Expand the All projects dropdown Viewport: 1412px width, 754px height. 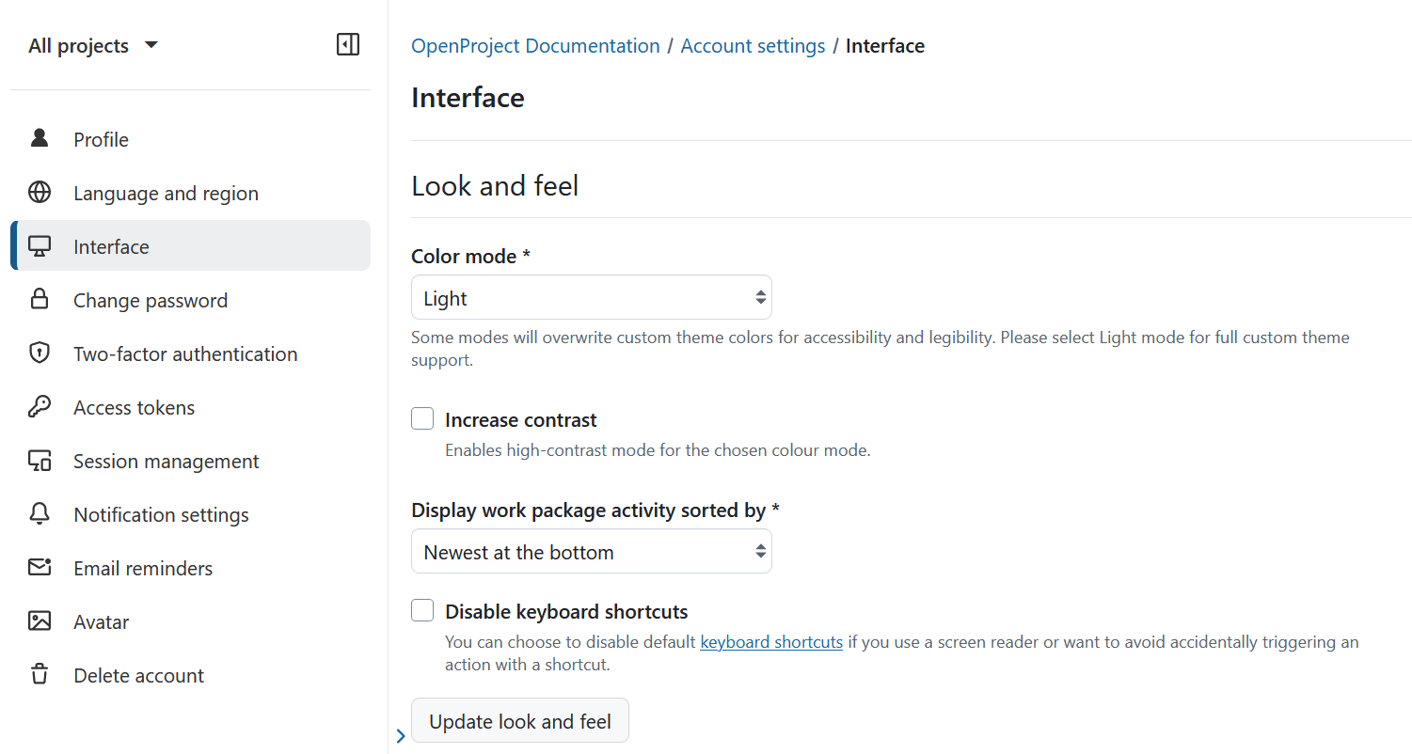click(93, 45)
